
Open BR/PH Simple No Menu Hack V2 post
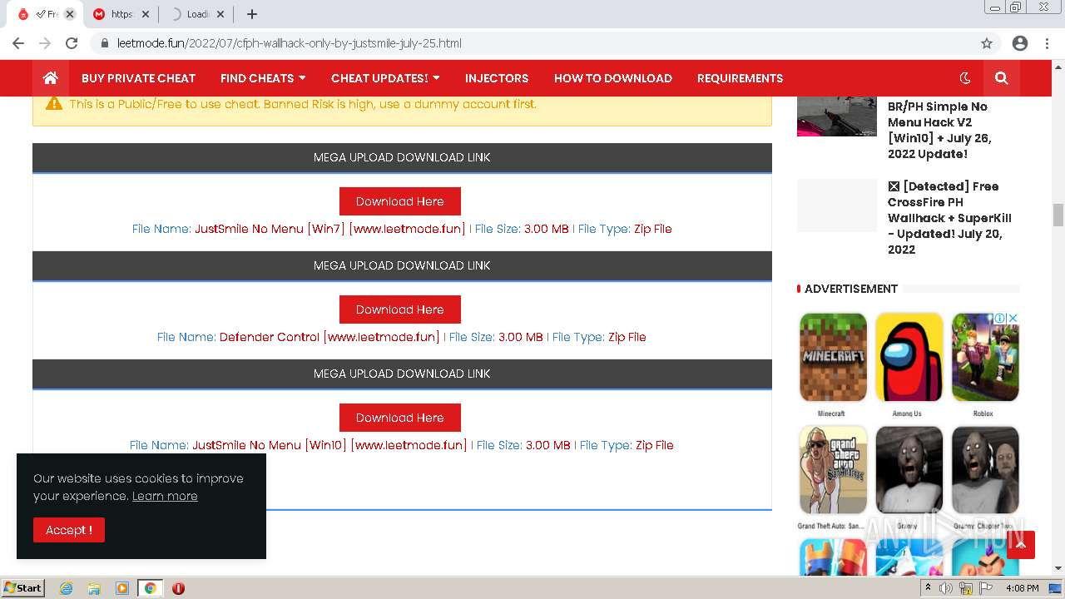click(939, 130)
